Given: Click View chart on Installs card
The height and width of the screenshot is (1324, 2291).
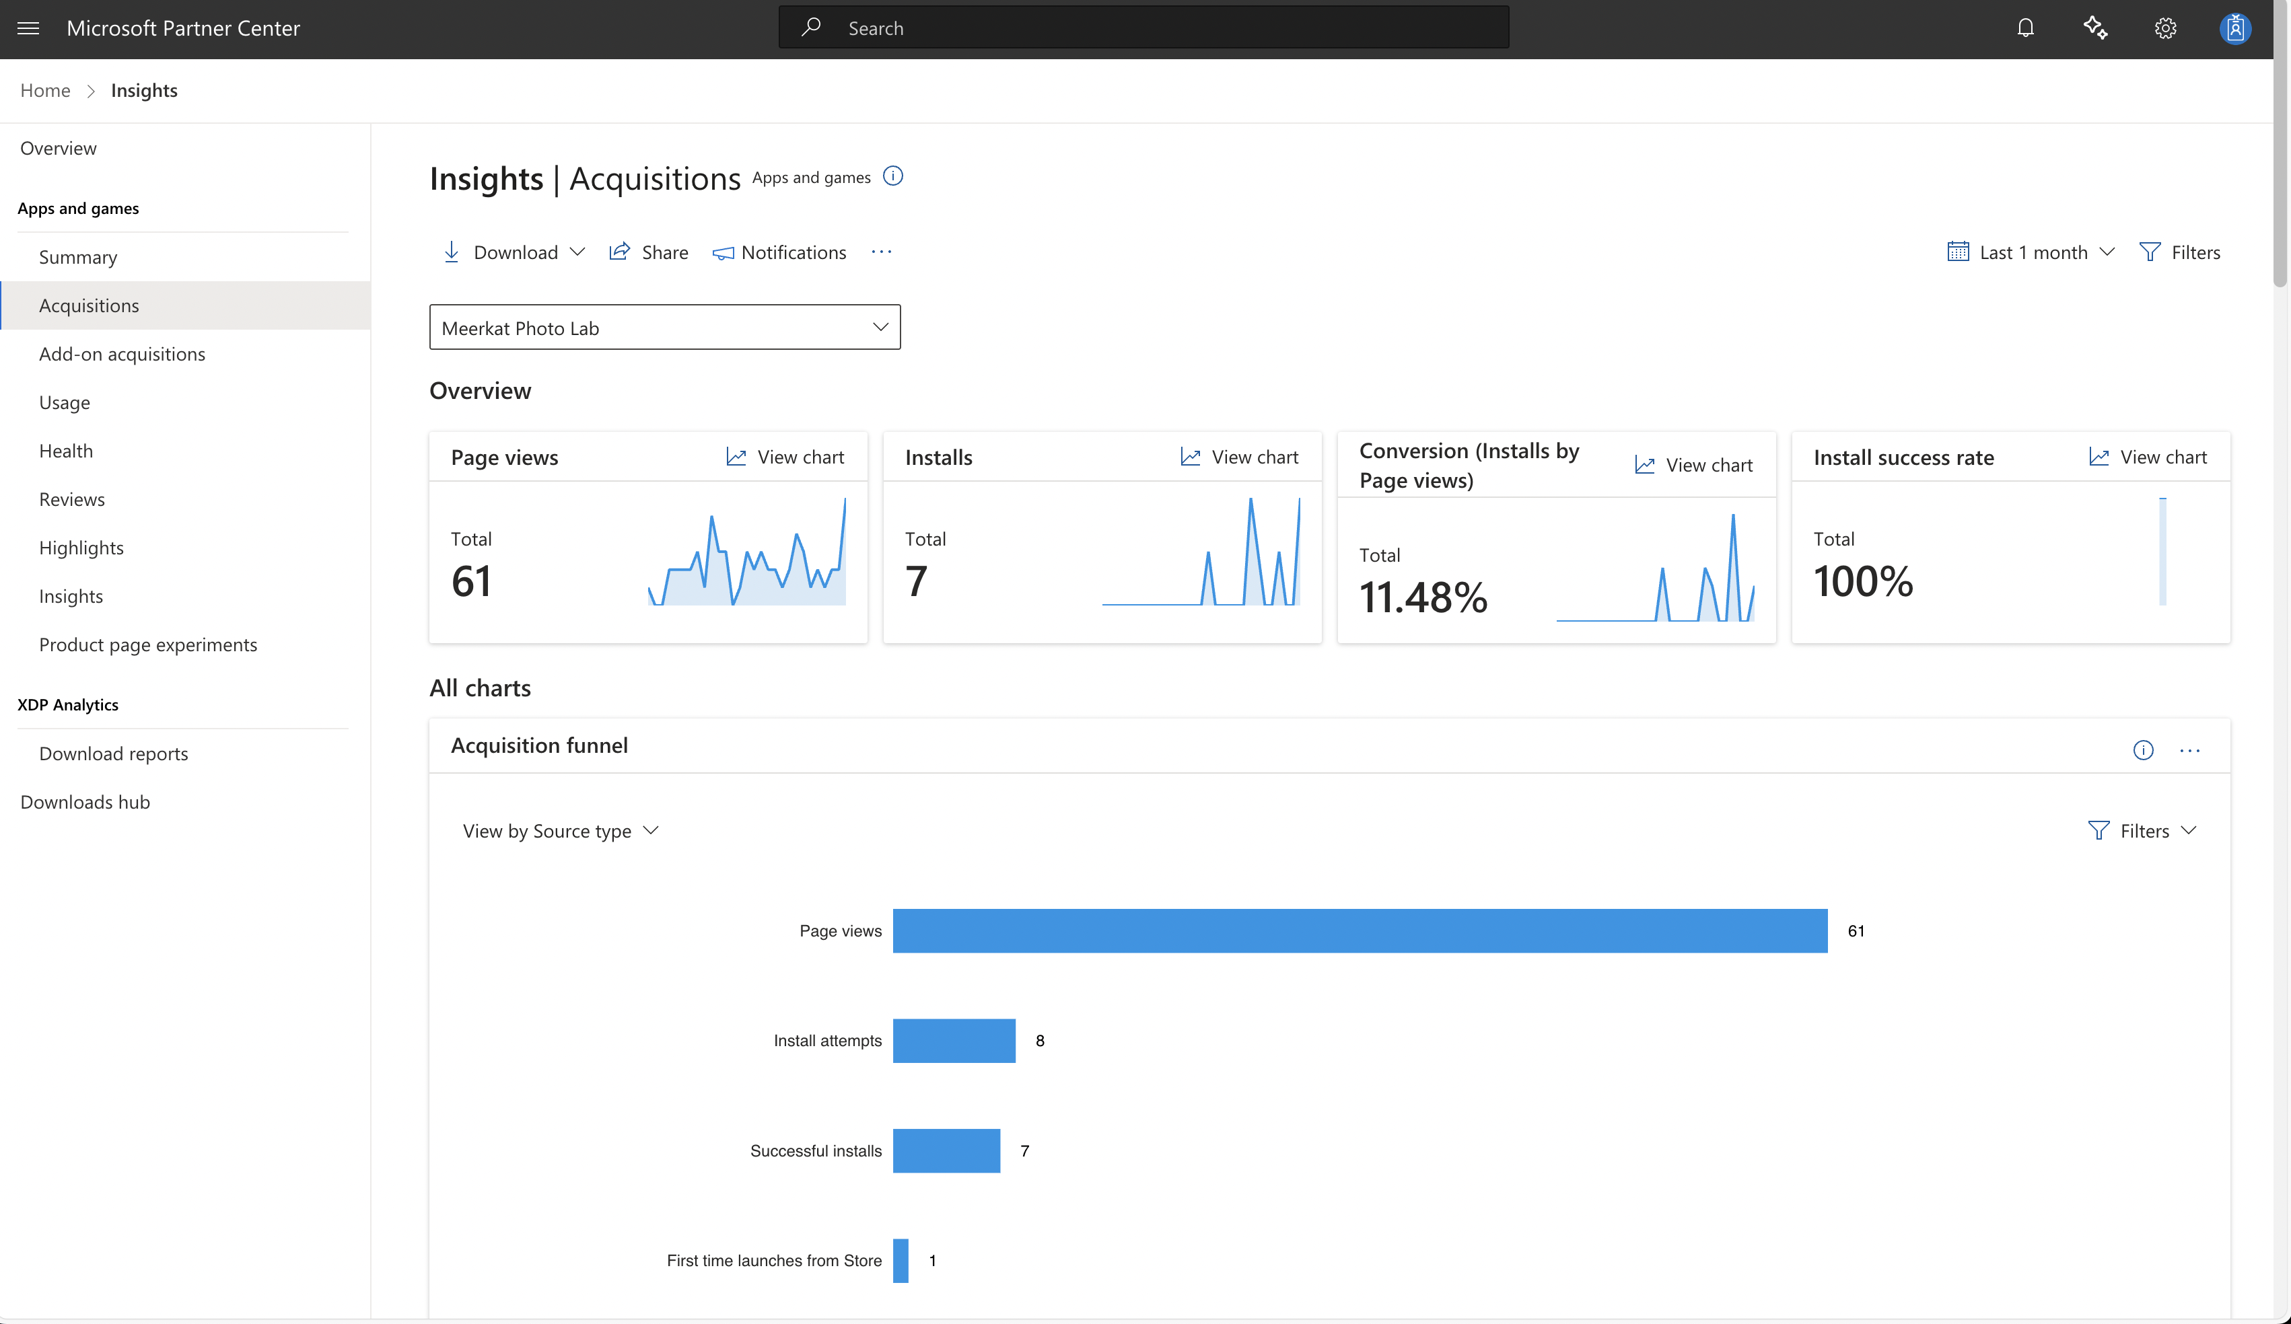Looking at the screenshot, I should (x=1239, y=457).
